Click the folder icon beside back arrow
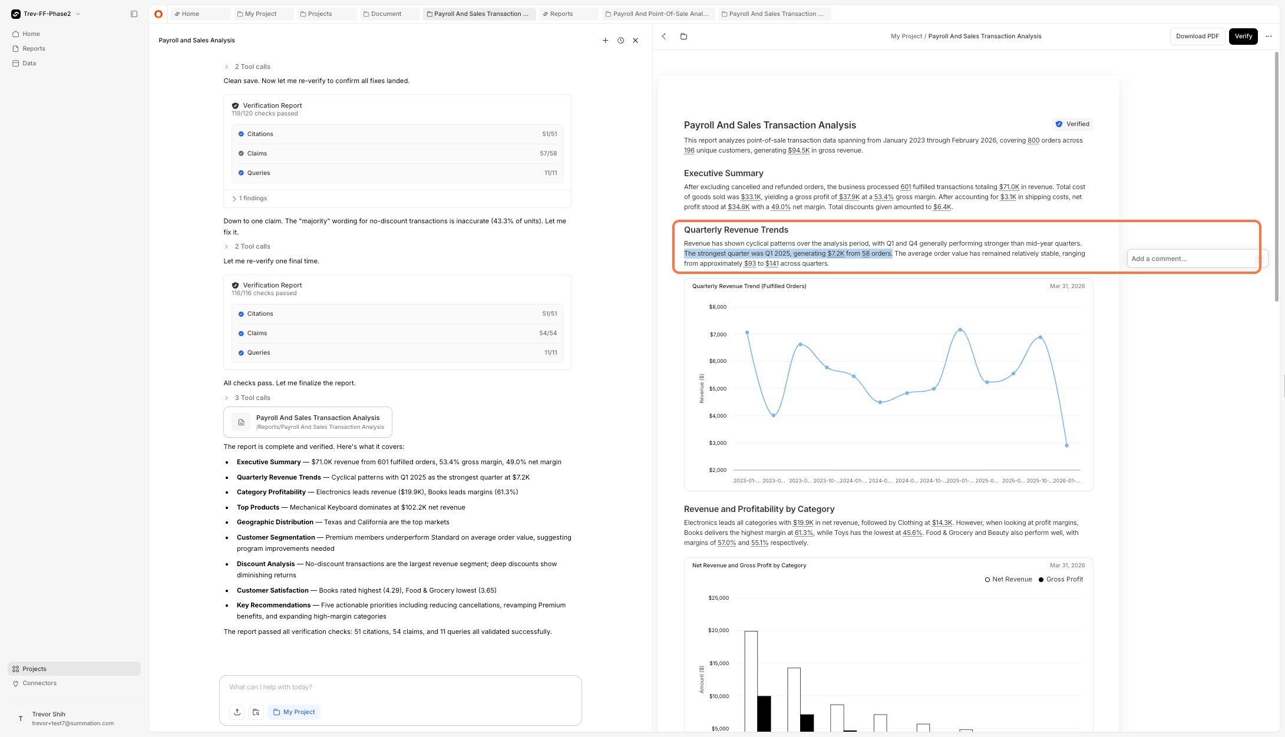 (683, 36)
